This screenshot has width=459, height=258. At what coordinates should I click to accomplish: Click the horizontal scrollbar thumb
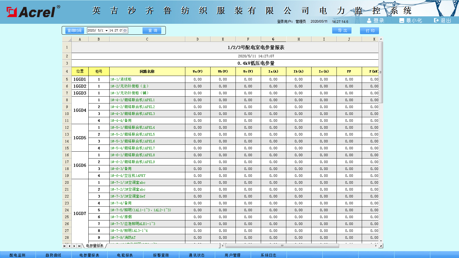282,246
